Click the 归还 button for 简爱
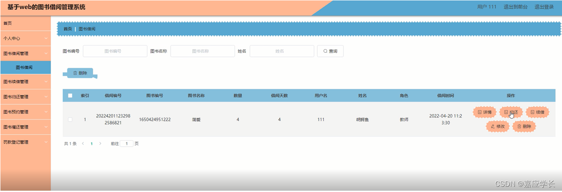 click(x=511, y=112)
